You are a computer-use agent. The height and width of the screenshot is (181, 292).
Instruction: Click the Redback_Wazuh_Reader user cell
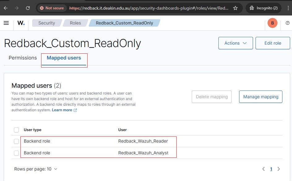[143, 141]
